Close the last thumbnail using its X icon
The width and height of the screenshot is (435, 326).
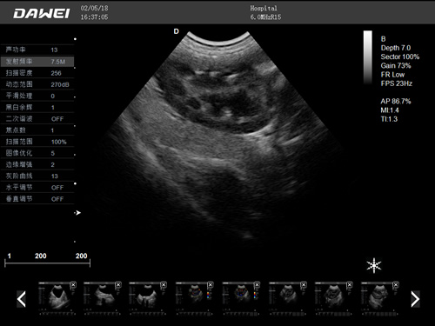(x=396, y=285)
